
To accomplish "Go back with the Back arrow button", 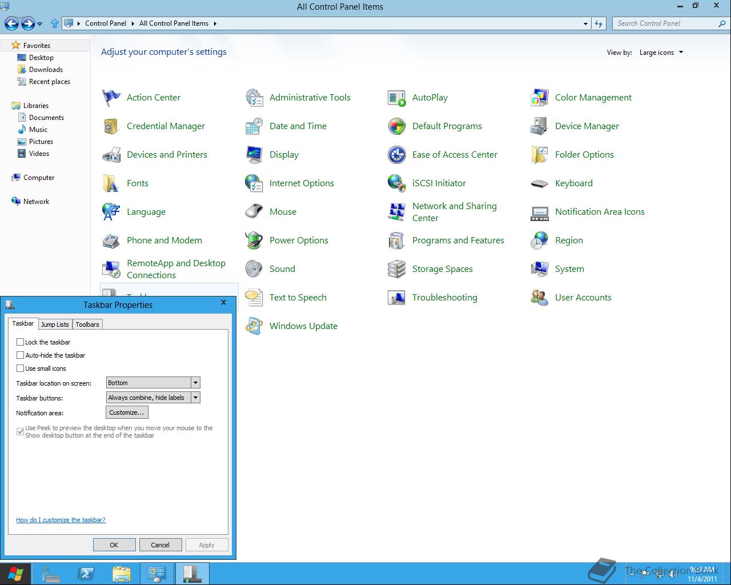I will (11, 23).
